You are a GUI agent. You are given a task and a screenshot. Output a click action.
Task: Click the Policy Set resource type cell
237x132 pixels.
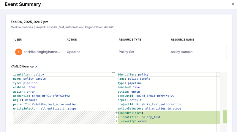127,52
